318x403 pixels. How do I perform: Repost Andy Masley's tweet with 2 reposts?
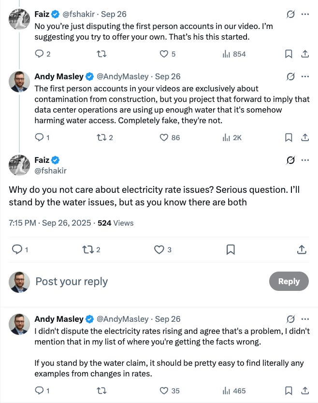101,138
